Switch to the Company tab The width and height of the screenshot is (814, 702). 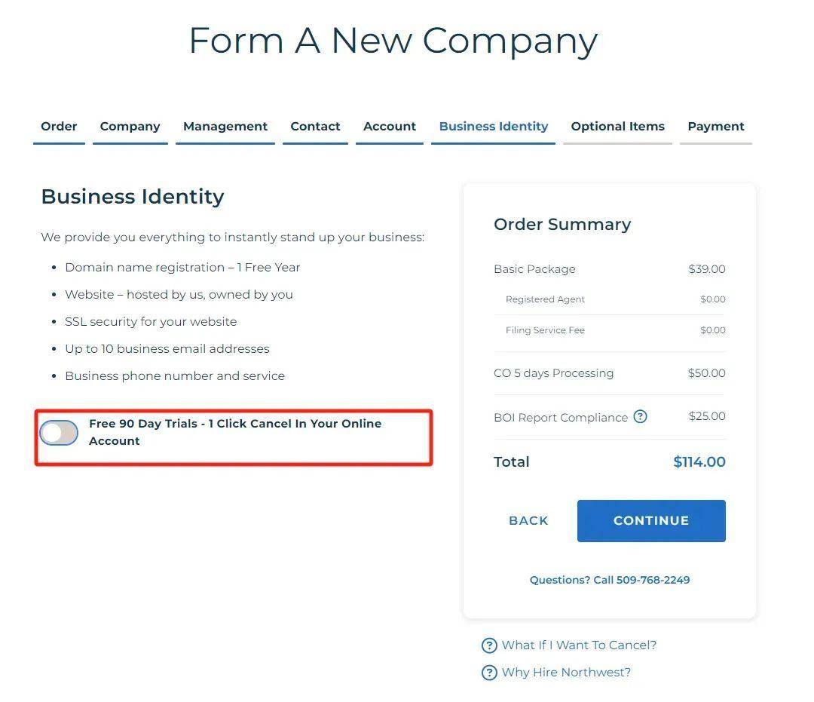click(x=130, y=126)
